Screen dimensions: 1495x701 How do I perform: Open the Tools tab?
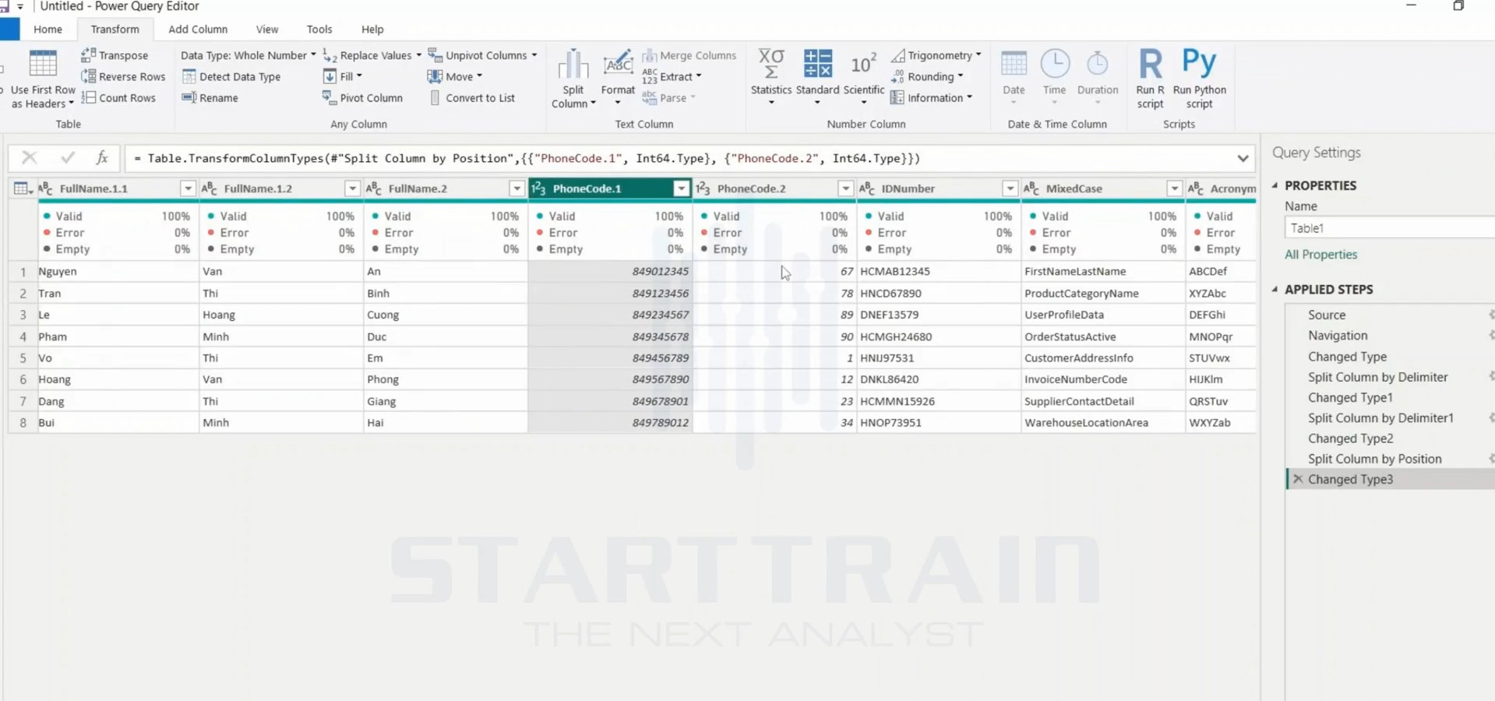[319, 29]
